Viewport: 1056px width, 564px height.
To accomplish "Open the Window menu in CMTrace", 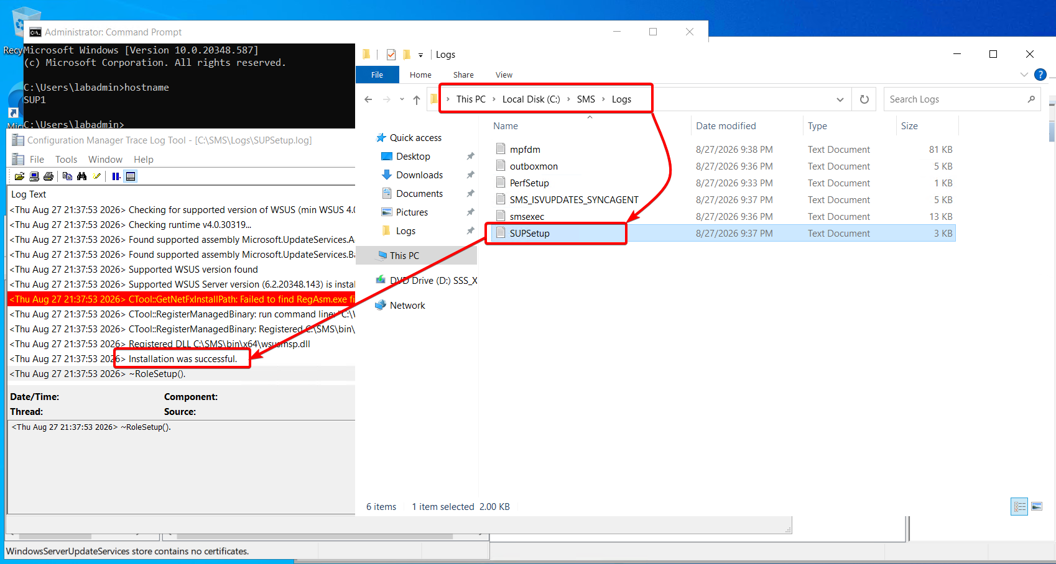I will pos(105,160).
